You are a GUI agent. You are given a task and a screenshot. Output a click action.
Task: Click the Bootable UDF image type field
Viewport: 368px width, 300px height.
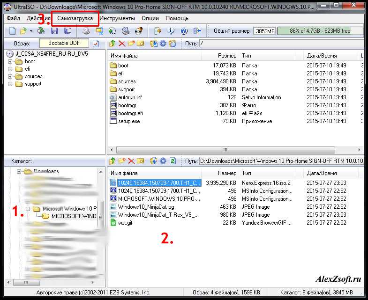64,43
